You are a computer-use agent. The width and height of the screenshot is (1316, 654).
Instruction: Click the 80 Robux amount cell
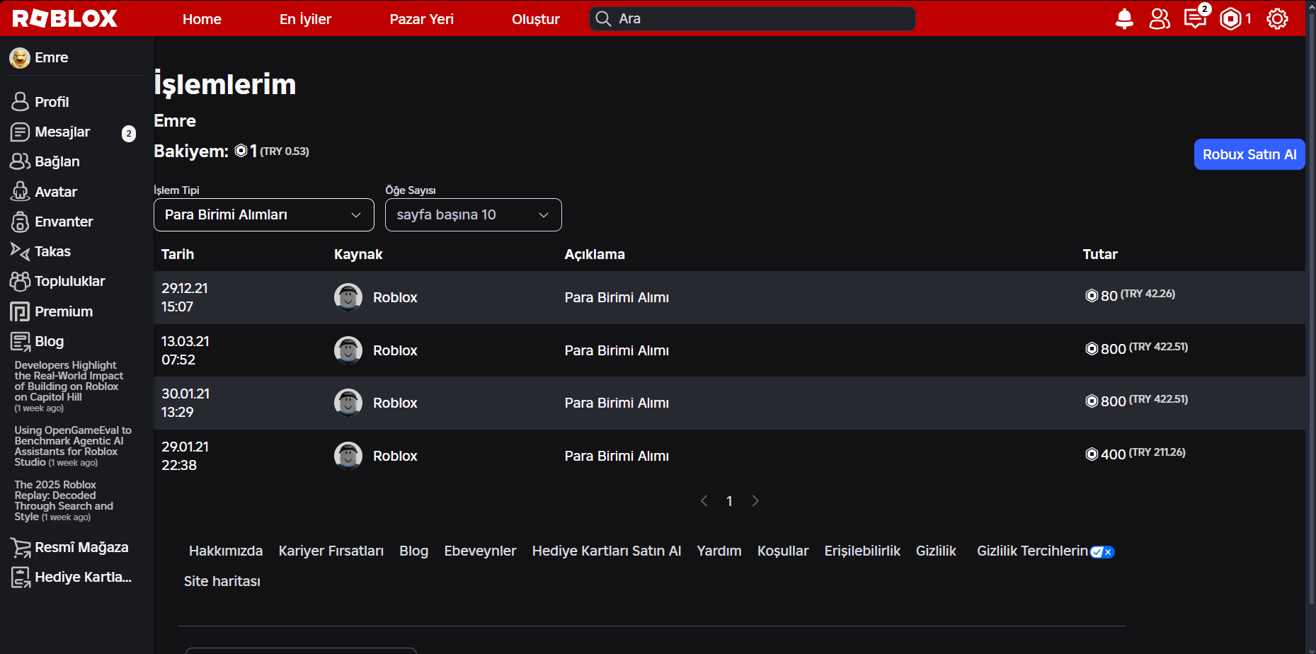[x=1130, y=295]
